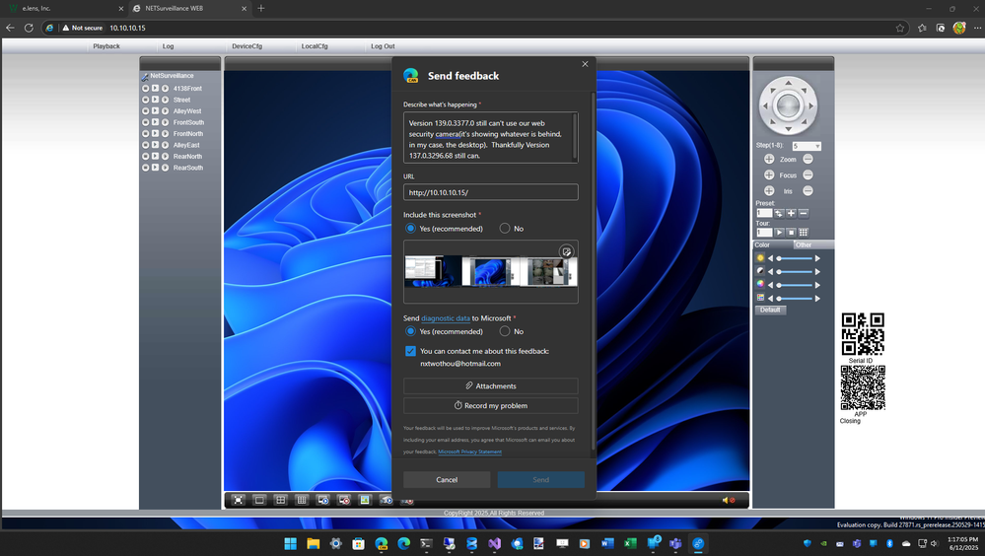Click the brightness slider track
Screen dimensions: 985x556
pos(795,258)
